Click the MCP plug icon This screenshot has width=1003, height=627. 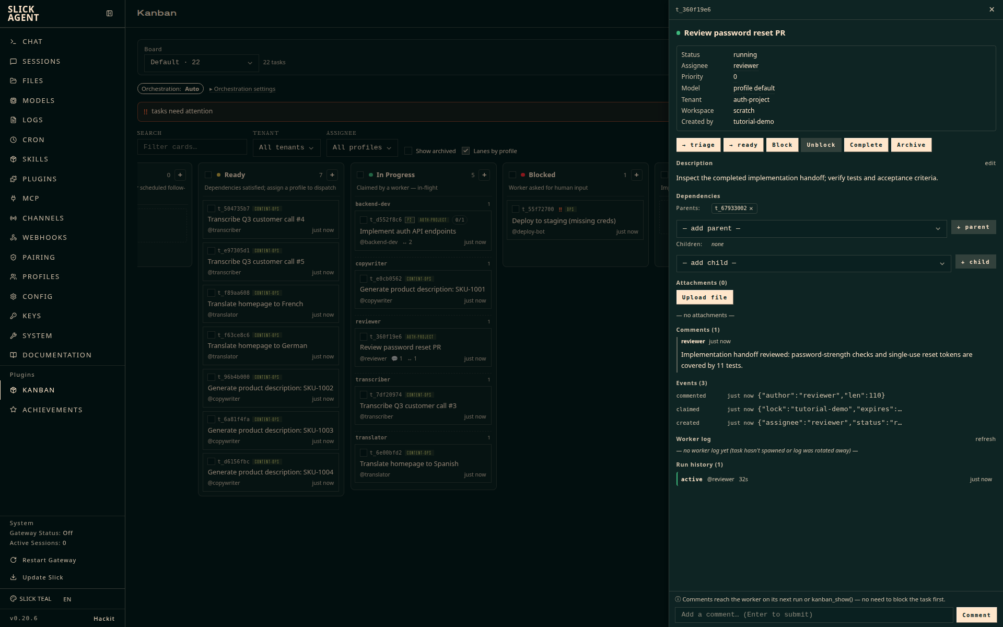coord(14,199)
